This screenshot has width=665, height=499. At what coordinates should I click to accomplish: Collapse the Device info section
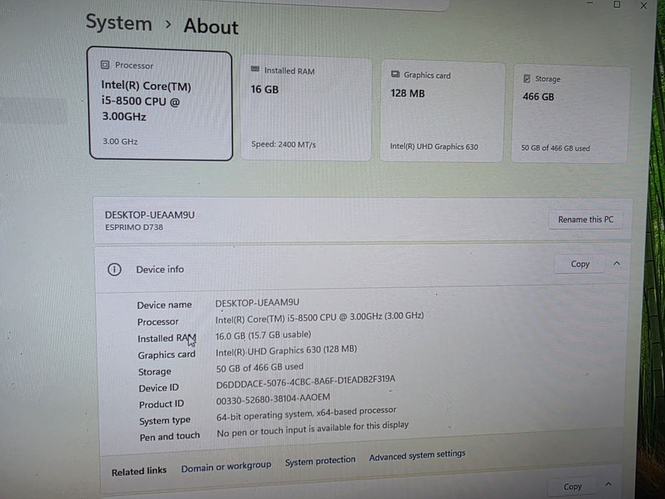click(617, 264)
